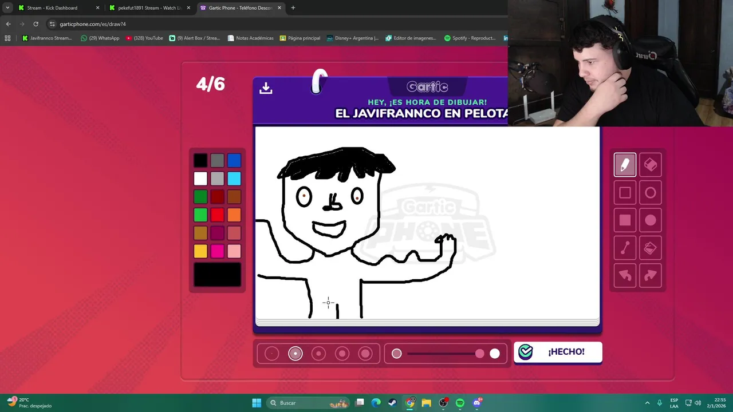Pick the white color swatch

(x=200, y=179)
